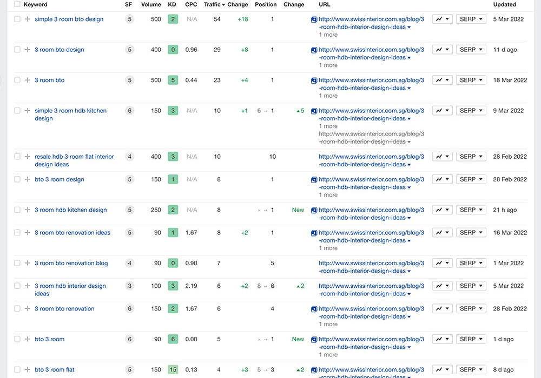Viewport: 541px width, 378px height.
Task: Click SERP features icon before '3 room bto' URL
Action: 314,80
